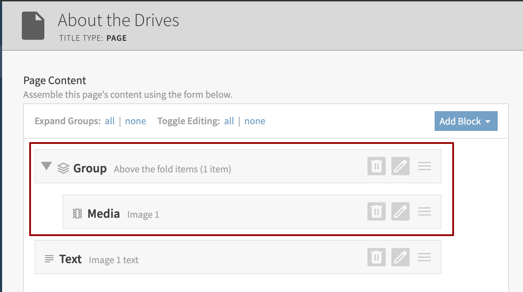The height and width of the screenshot is (292, 523).
Task: Click the Group layers stack icon
Action: click(x=63, y=168)
